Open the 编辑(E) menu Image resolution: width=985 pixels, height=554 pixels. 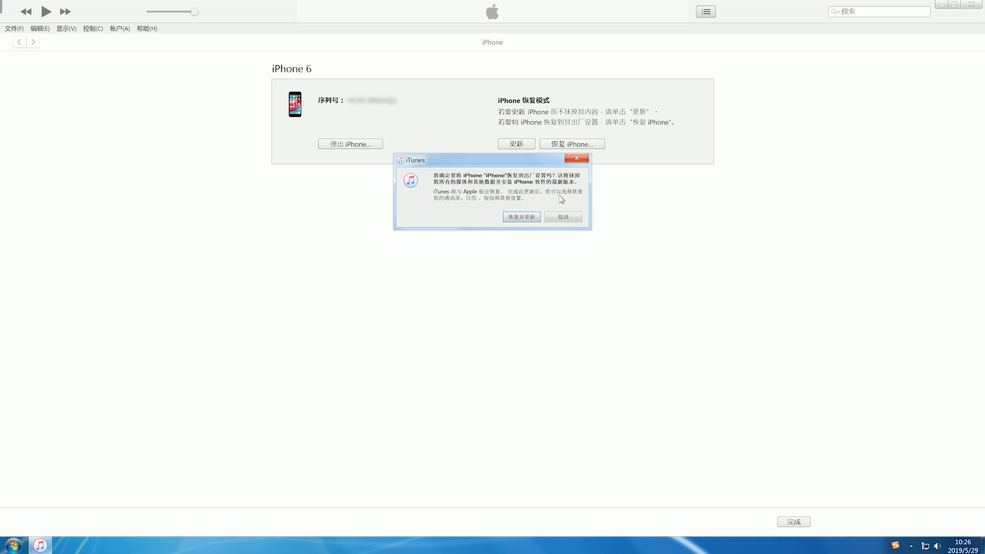pyautogui.click(x=40, y=28)
